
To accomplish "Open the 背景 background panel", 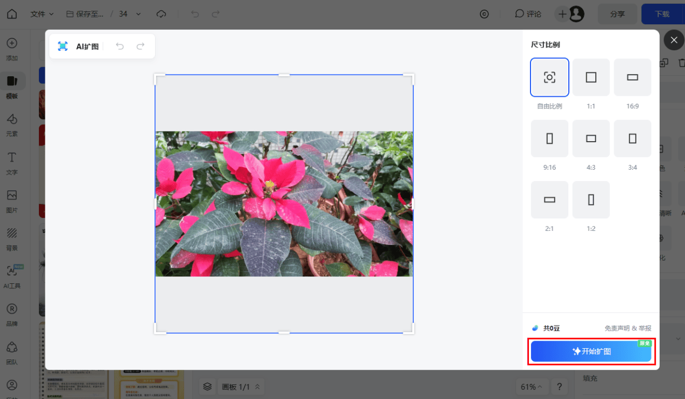I will click(x=12, y=238).
